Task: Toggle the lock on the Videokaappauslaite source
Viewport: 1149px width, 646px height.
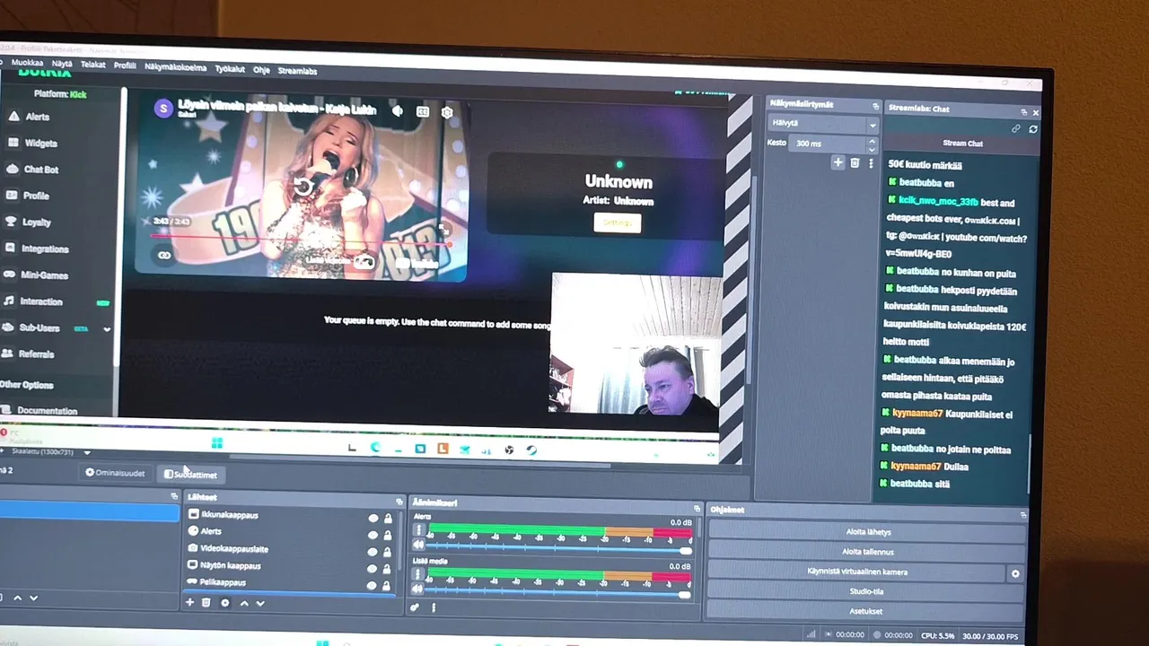Action: 388,552
